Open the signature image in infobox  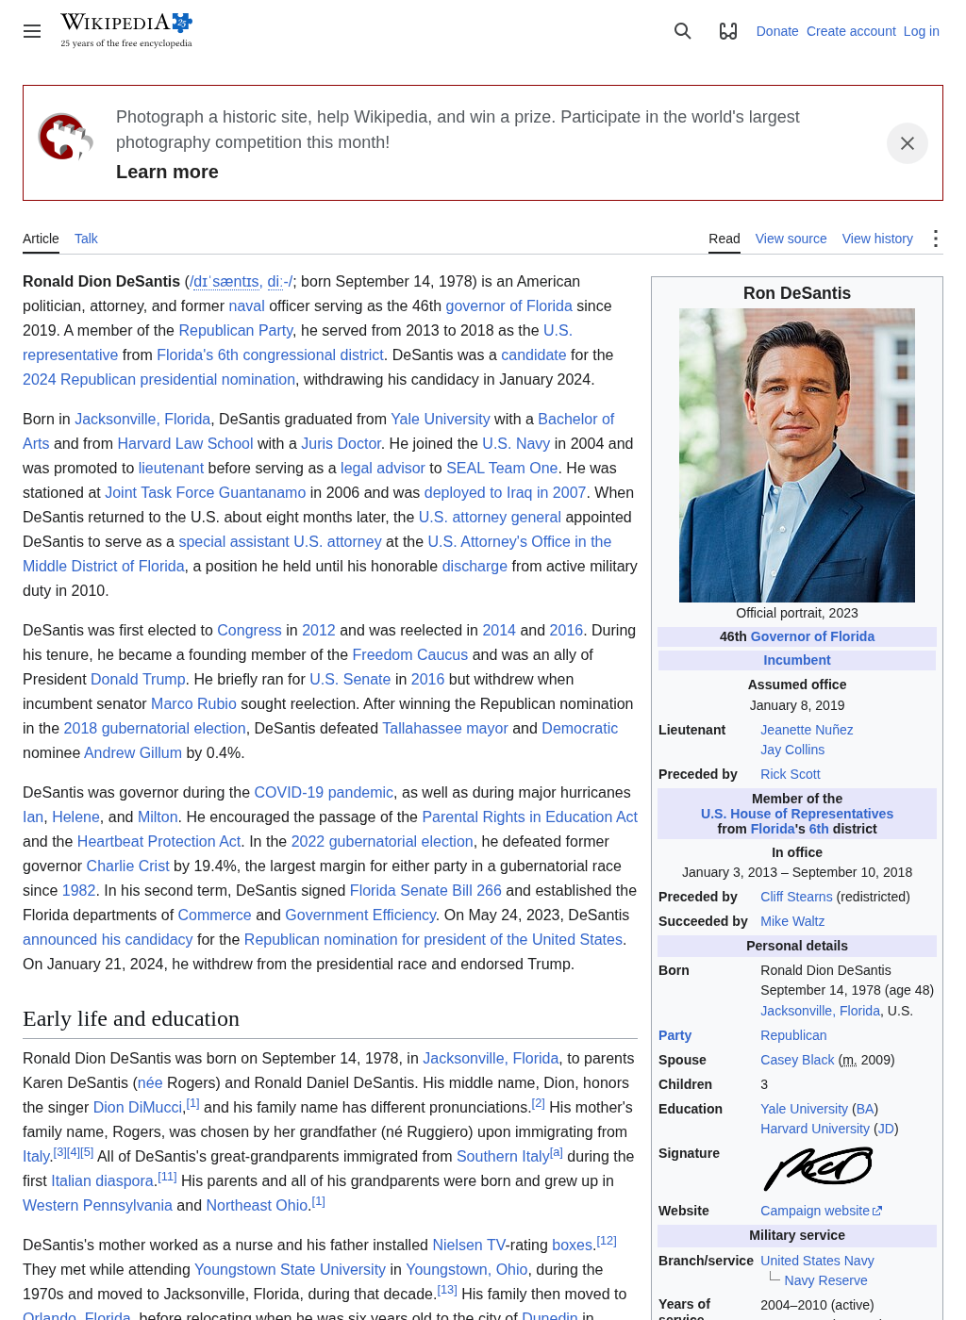pos(818,1167)
